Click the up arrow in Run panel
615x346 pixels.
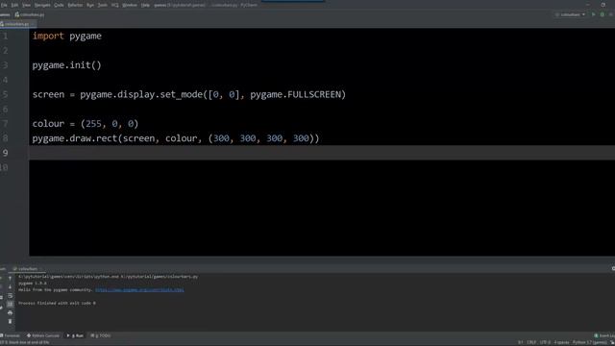tap(11, 278)
